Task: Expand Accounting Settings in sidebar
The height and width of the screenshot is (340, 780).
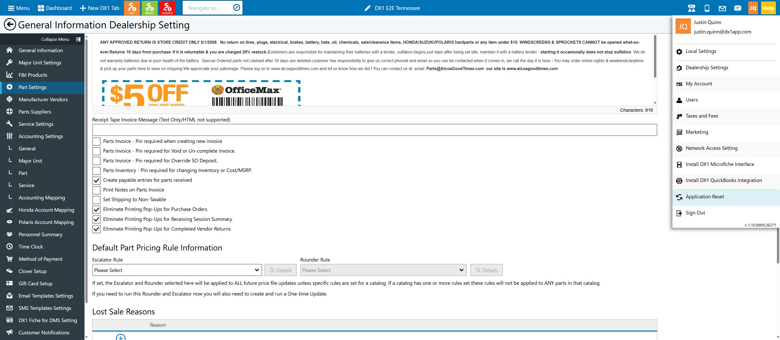Action: pyautogui.click(x=42, y=136)
